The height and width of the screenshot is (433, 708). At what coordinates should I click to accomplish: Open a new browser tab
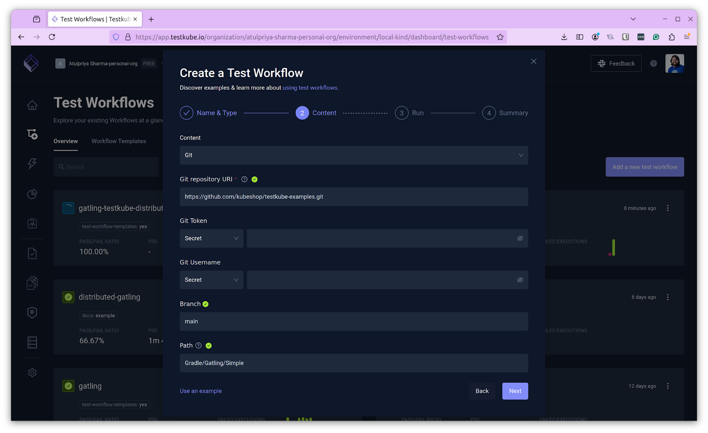(x=151, y=19)
